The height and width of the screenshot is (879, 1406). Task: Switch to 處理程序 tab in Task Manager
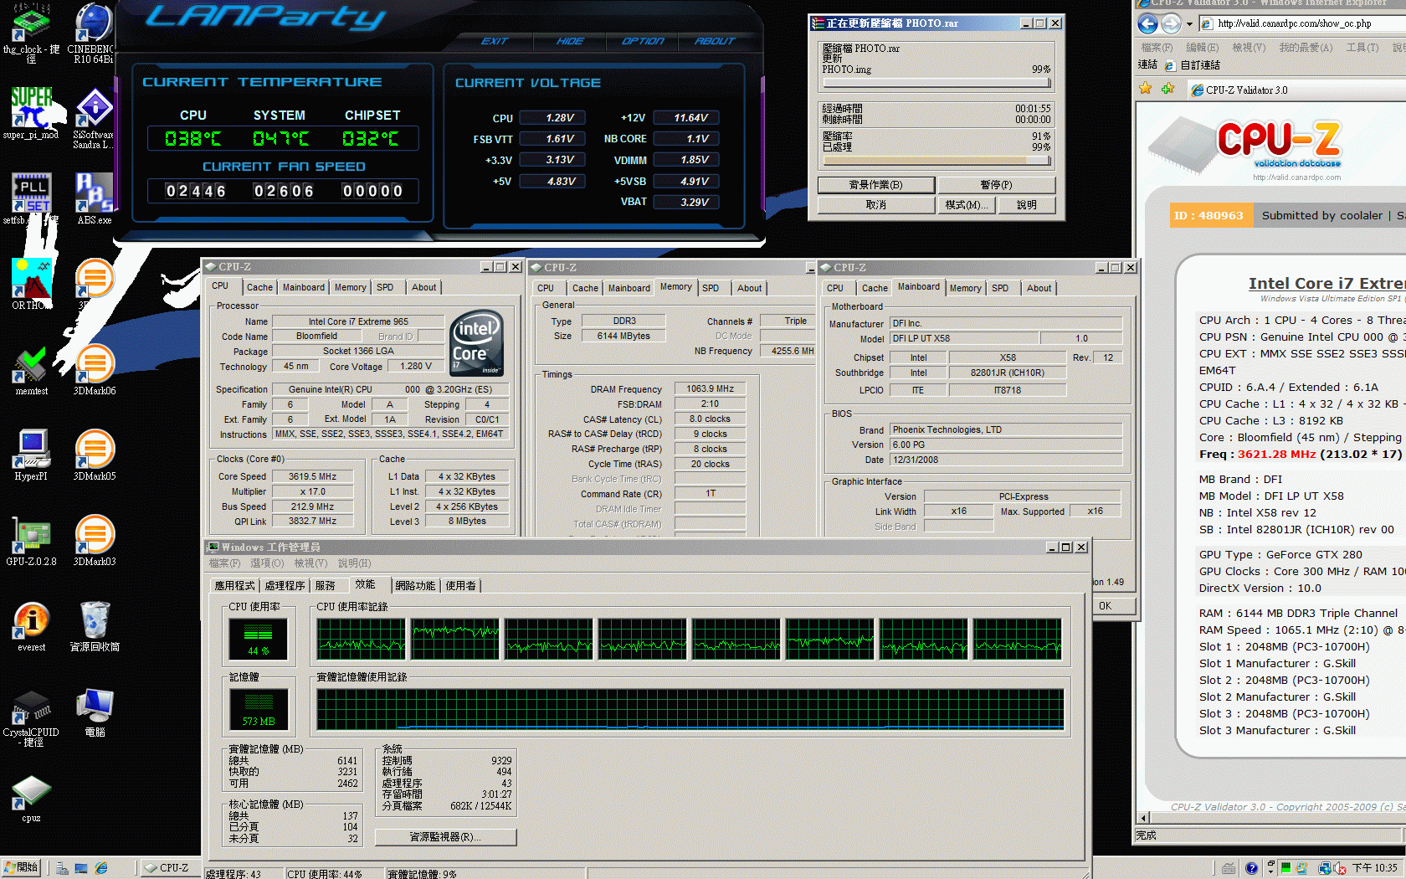pos(285,586)
